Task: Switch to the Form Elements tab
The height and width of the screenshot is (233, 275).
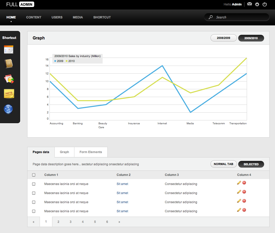Action: point(91,152)
